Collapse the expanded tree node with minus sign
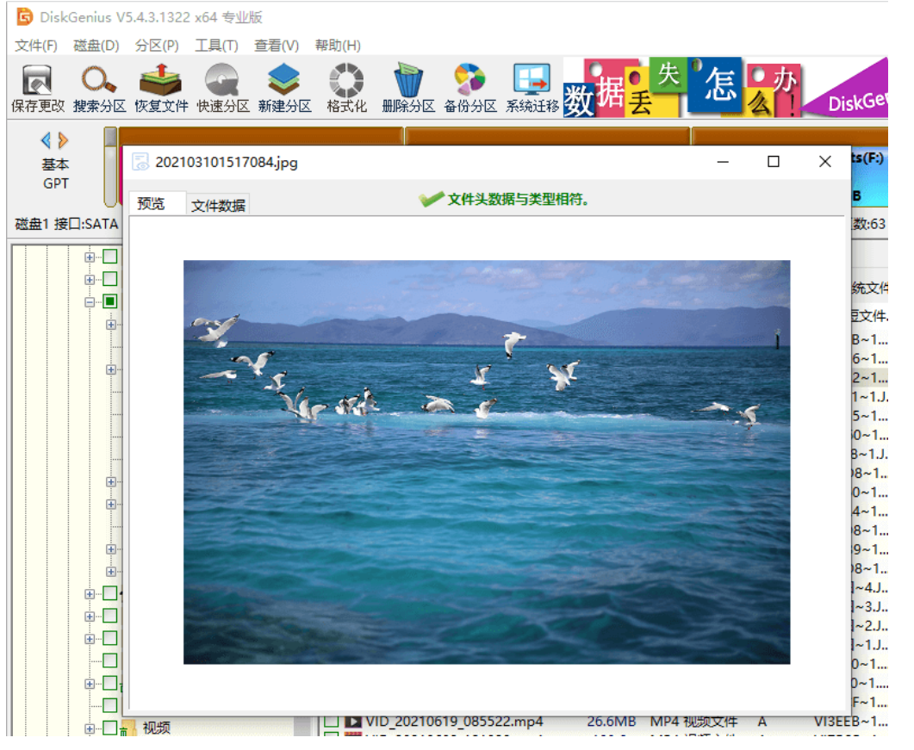The image size is (914, 750). (90, 301)
